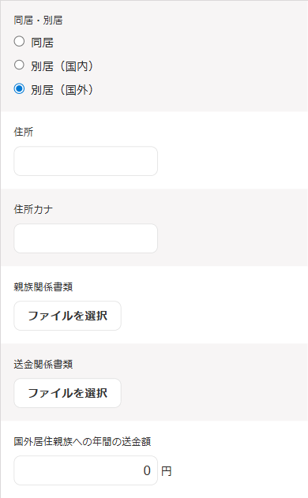Click the 同居・別居 section heading
This screenshot has height=498, width=308.
pos(38,21)
